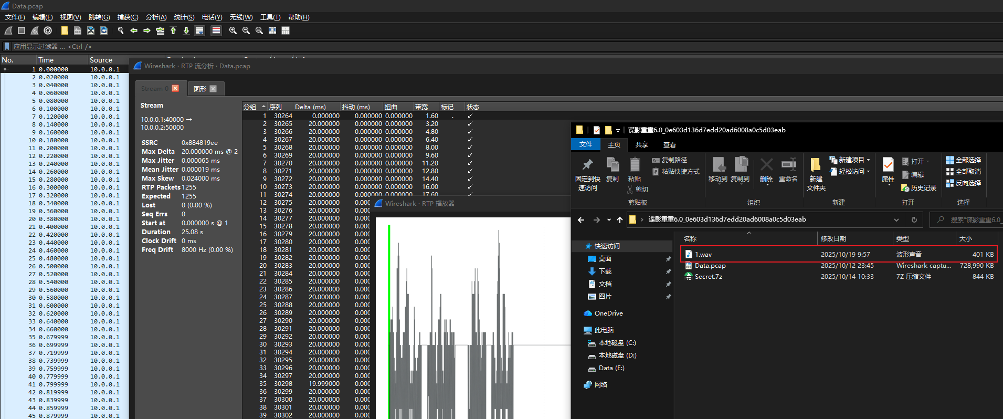Click the capture options gear icon
Image resolution: width=1003 pixels, height=419 pixels.
point(48,30)
